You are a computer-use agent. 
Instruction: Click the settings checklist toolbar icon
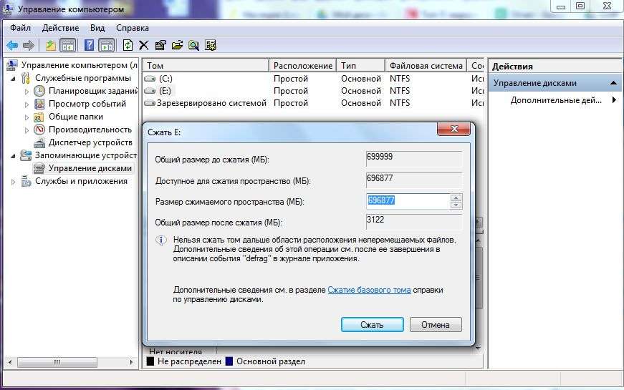pos(211,45)
